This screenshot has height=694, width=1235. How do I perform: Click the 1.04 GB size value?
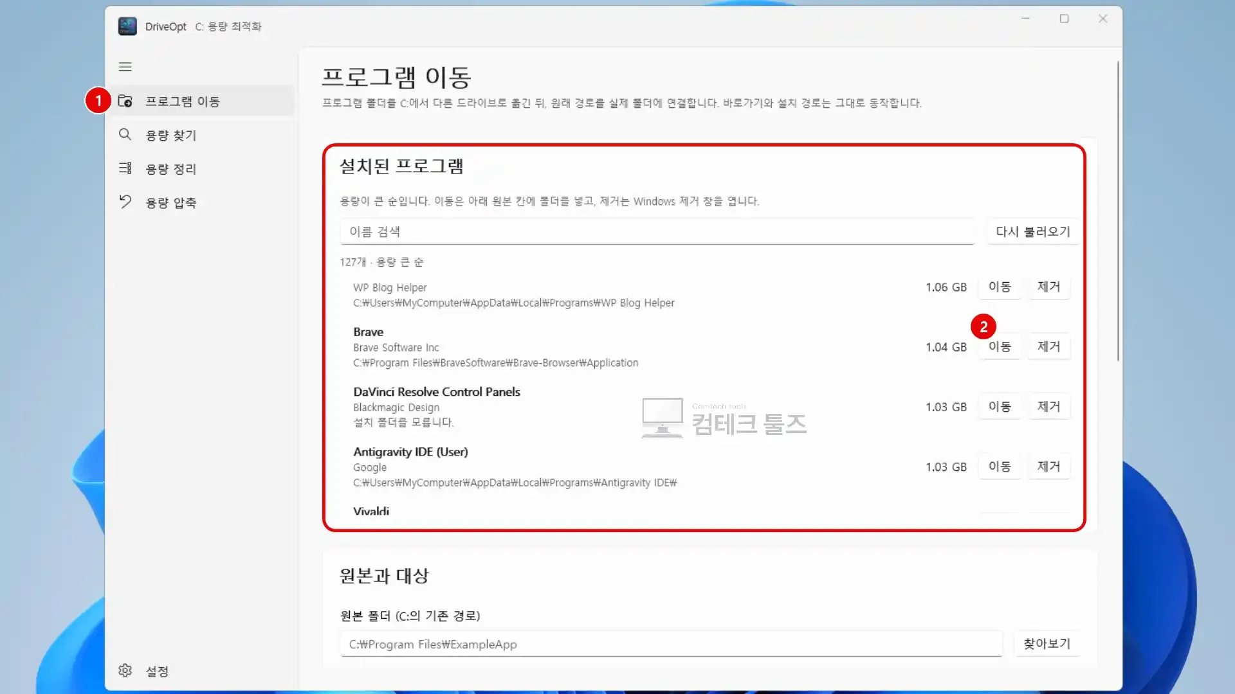(946, 347)
